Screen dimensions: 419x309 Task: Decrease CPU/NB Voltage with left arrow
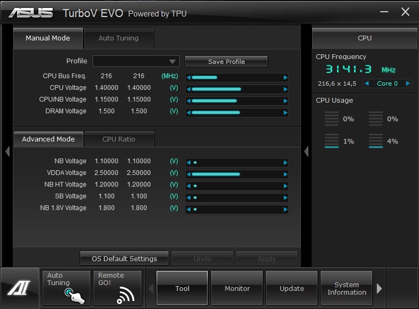tap(189, 101)
